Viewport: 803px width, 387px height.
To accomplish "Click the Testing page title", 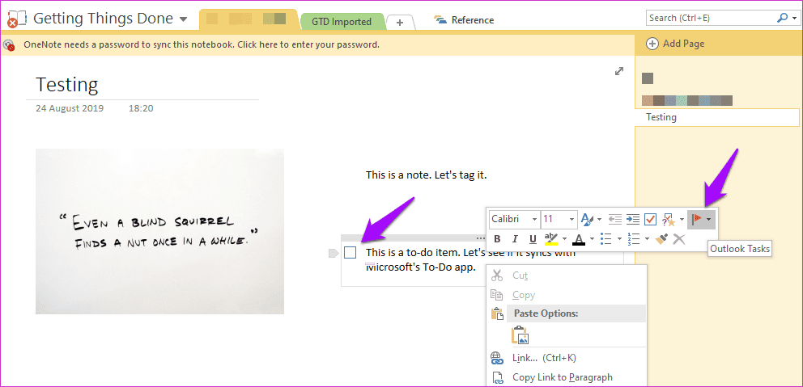I will click(67, 84).
